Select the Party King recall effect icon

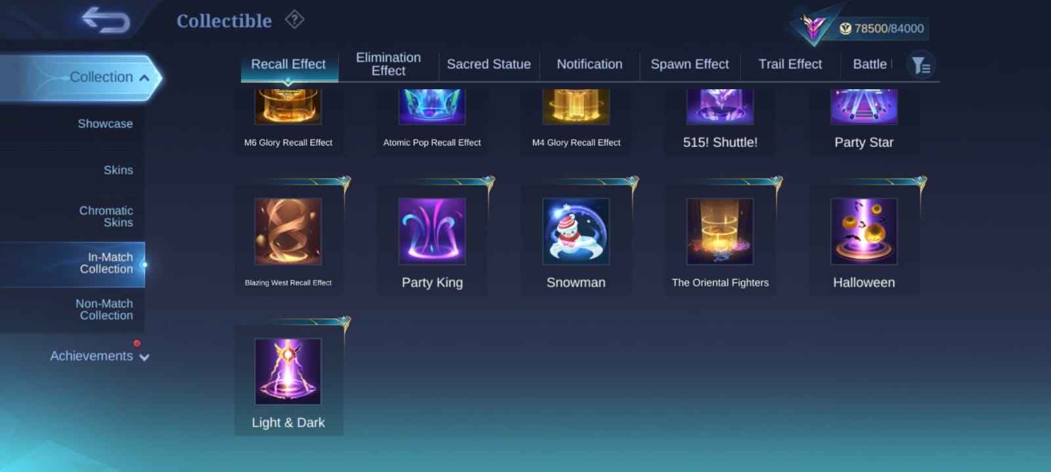tap(432, 231)
